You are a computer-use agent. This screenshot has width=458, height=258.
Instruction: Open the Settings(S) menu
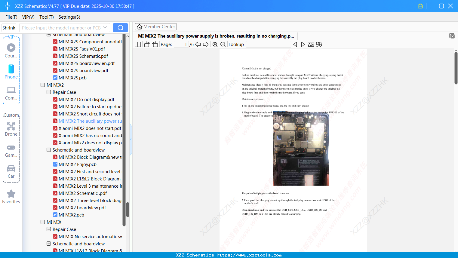(x=69, y=17)
